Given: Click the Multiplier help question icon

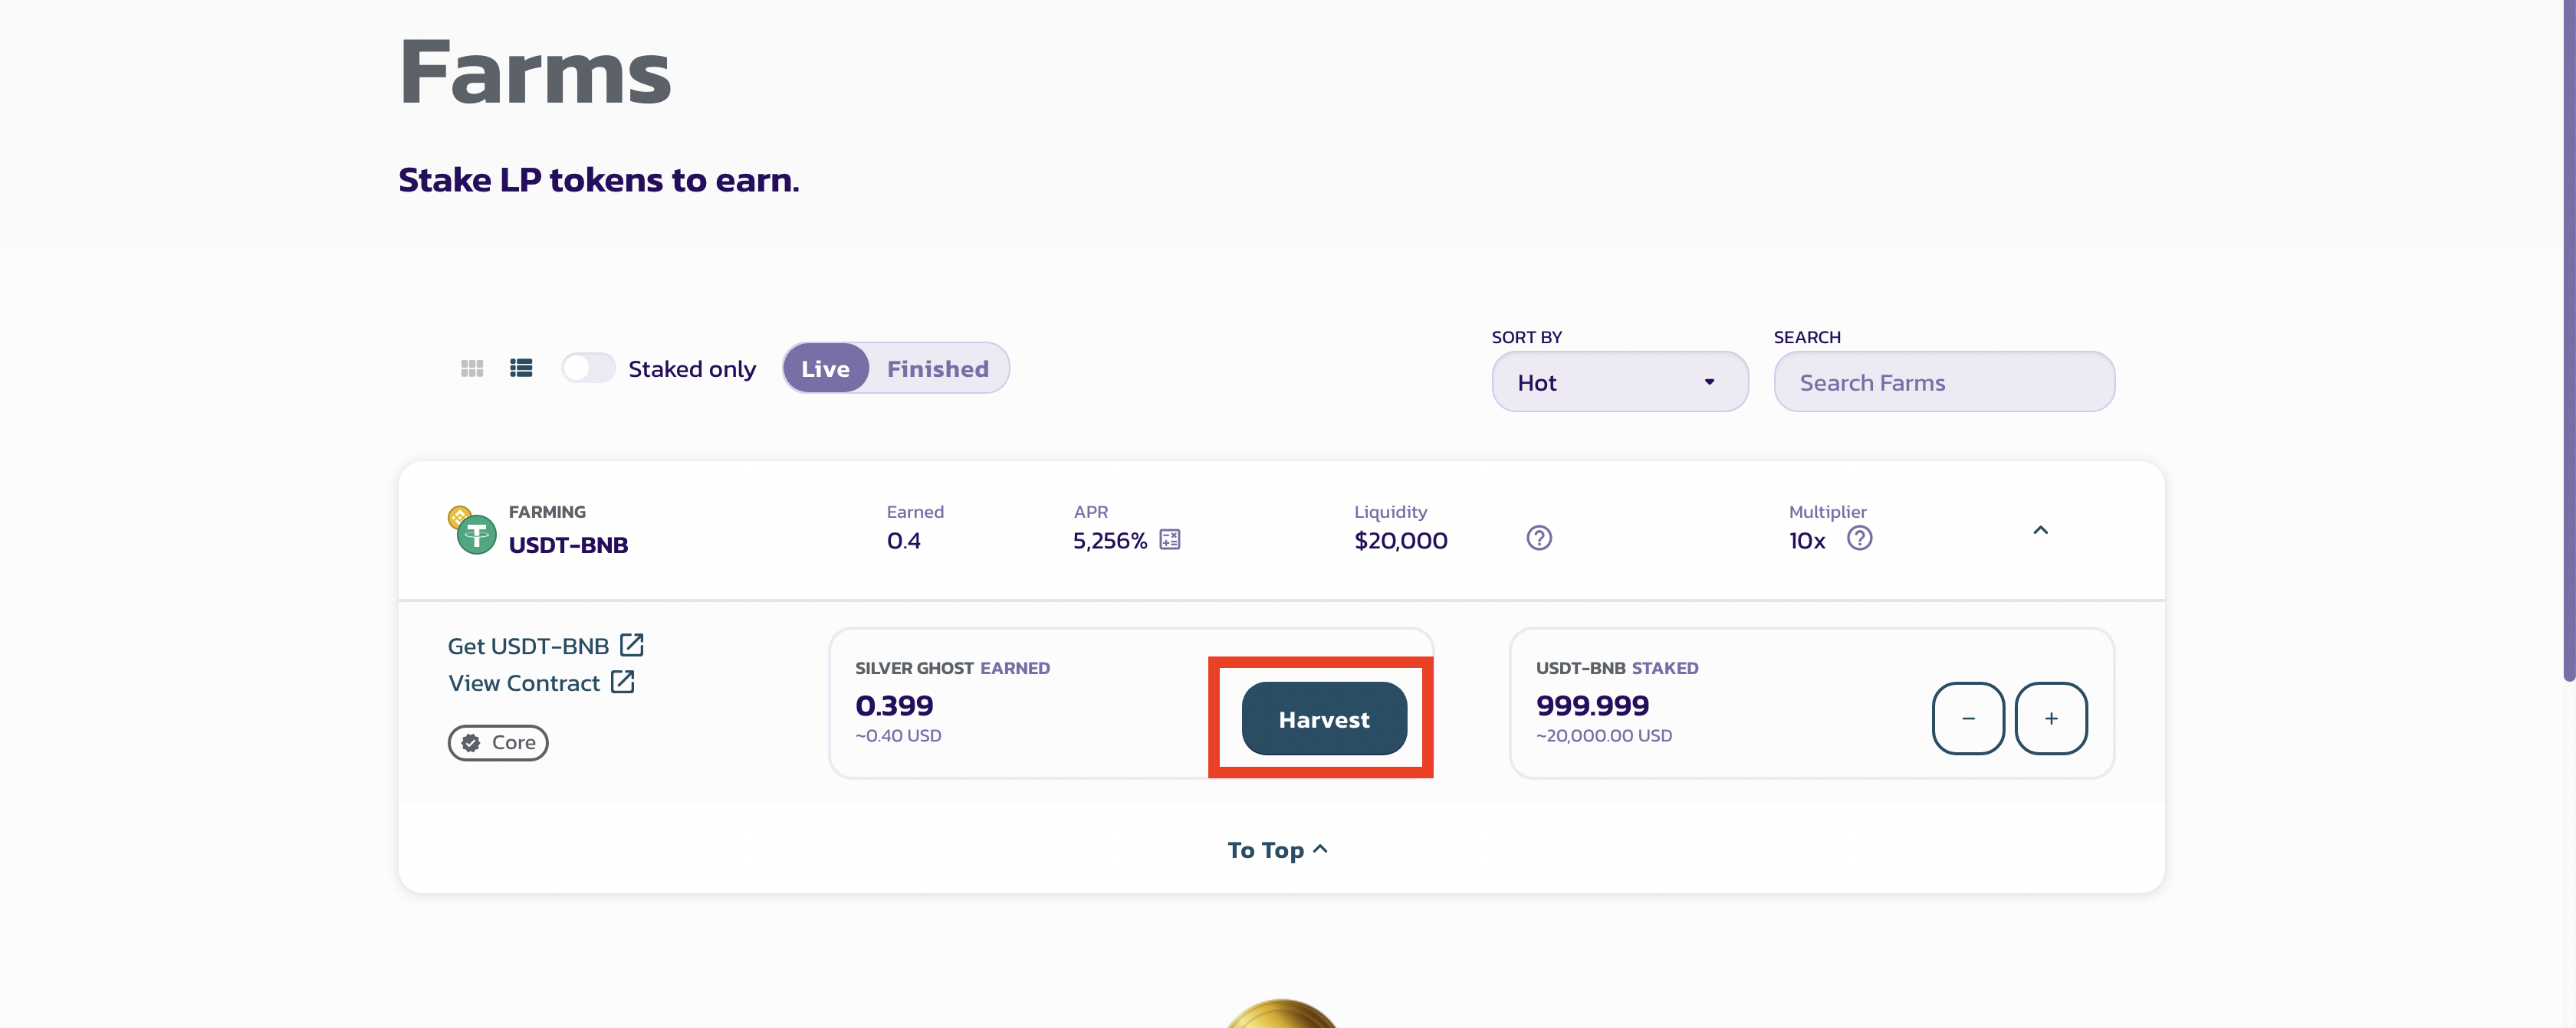Looking at the screenshot, I should (x=1859, y=539).
